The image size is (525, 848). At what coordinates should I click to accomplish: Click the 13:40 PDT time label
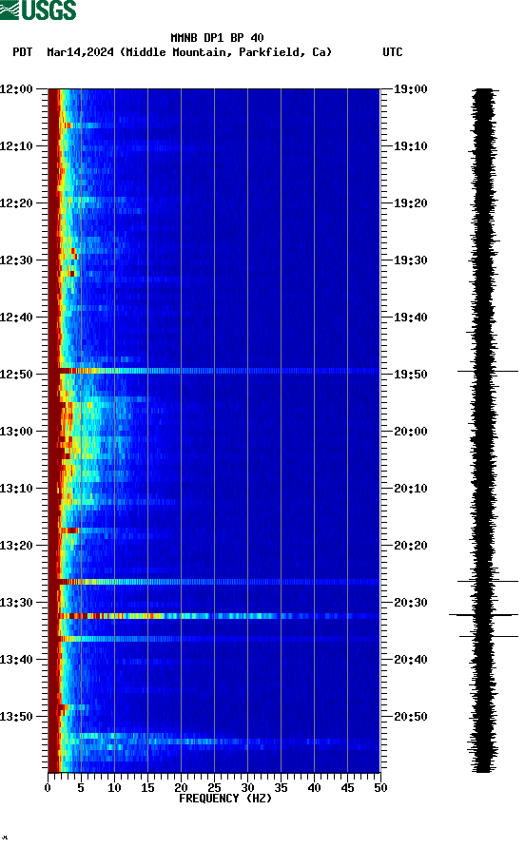click(x=16, y=659)
